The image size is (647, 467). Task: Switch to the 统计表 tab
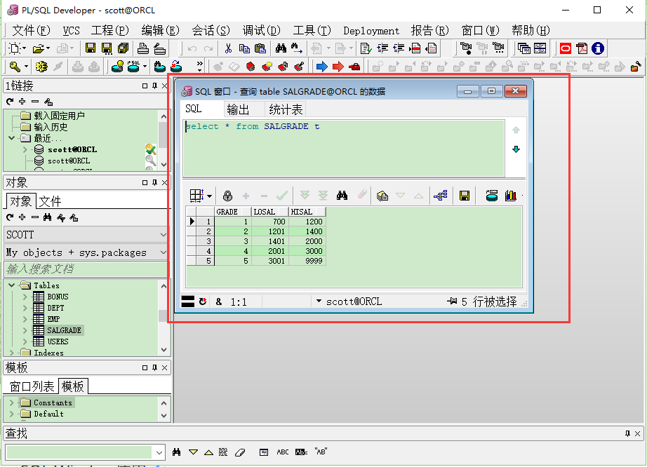(x=286, y=109)
